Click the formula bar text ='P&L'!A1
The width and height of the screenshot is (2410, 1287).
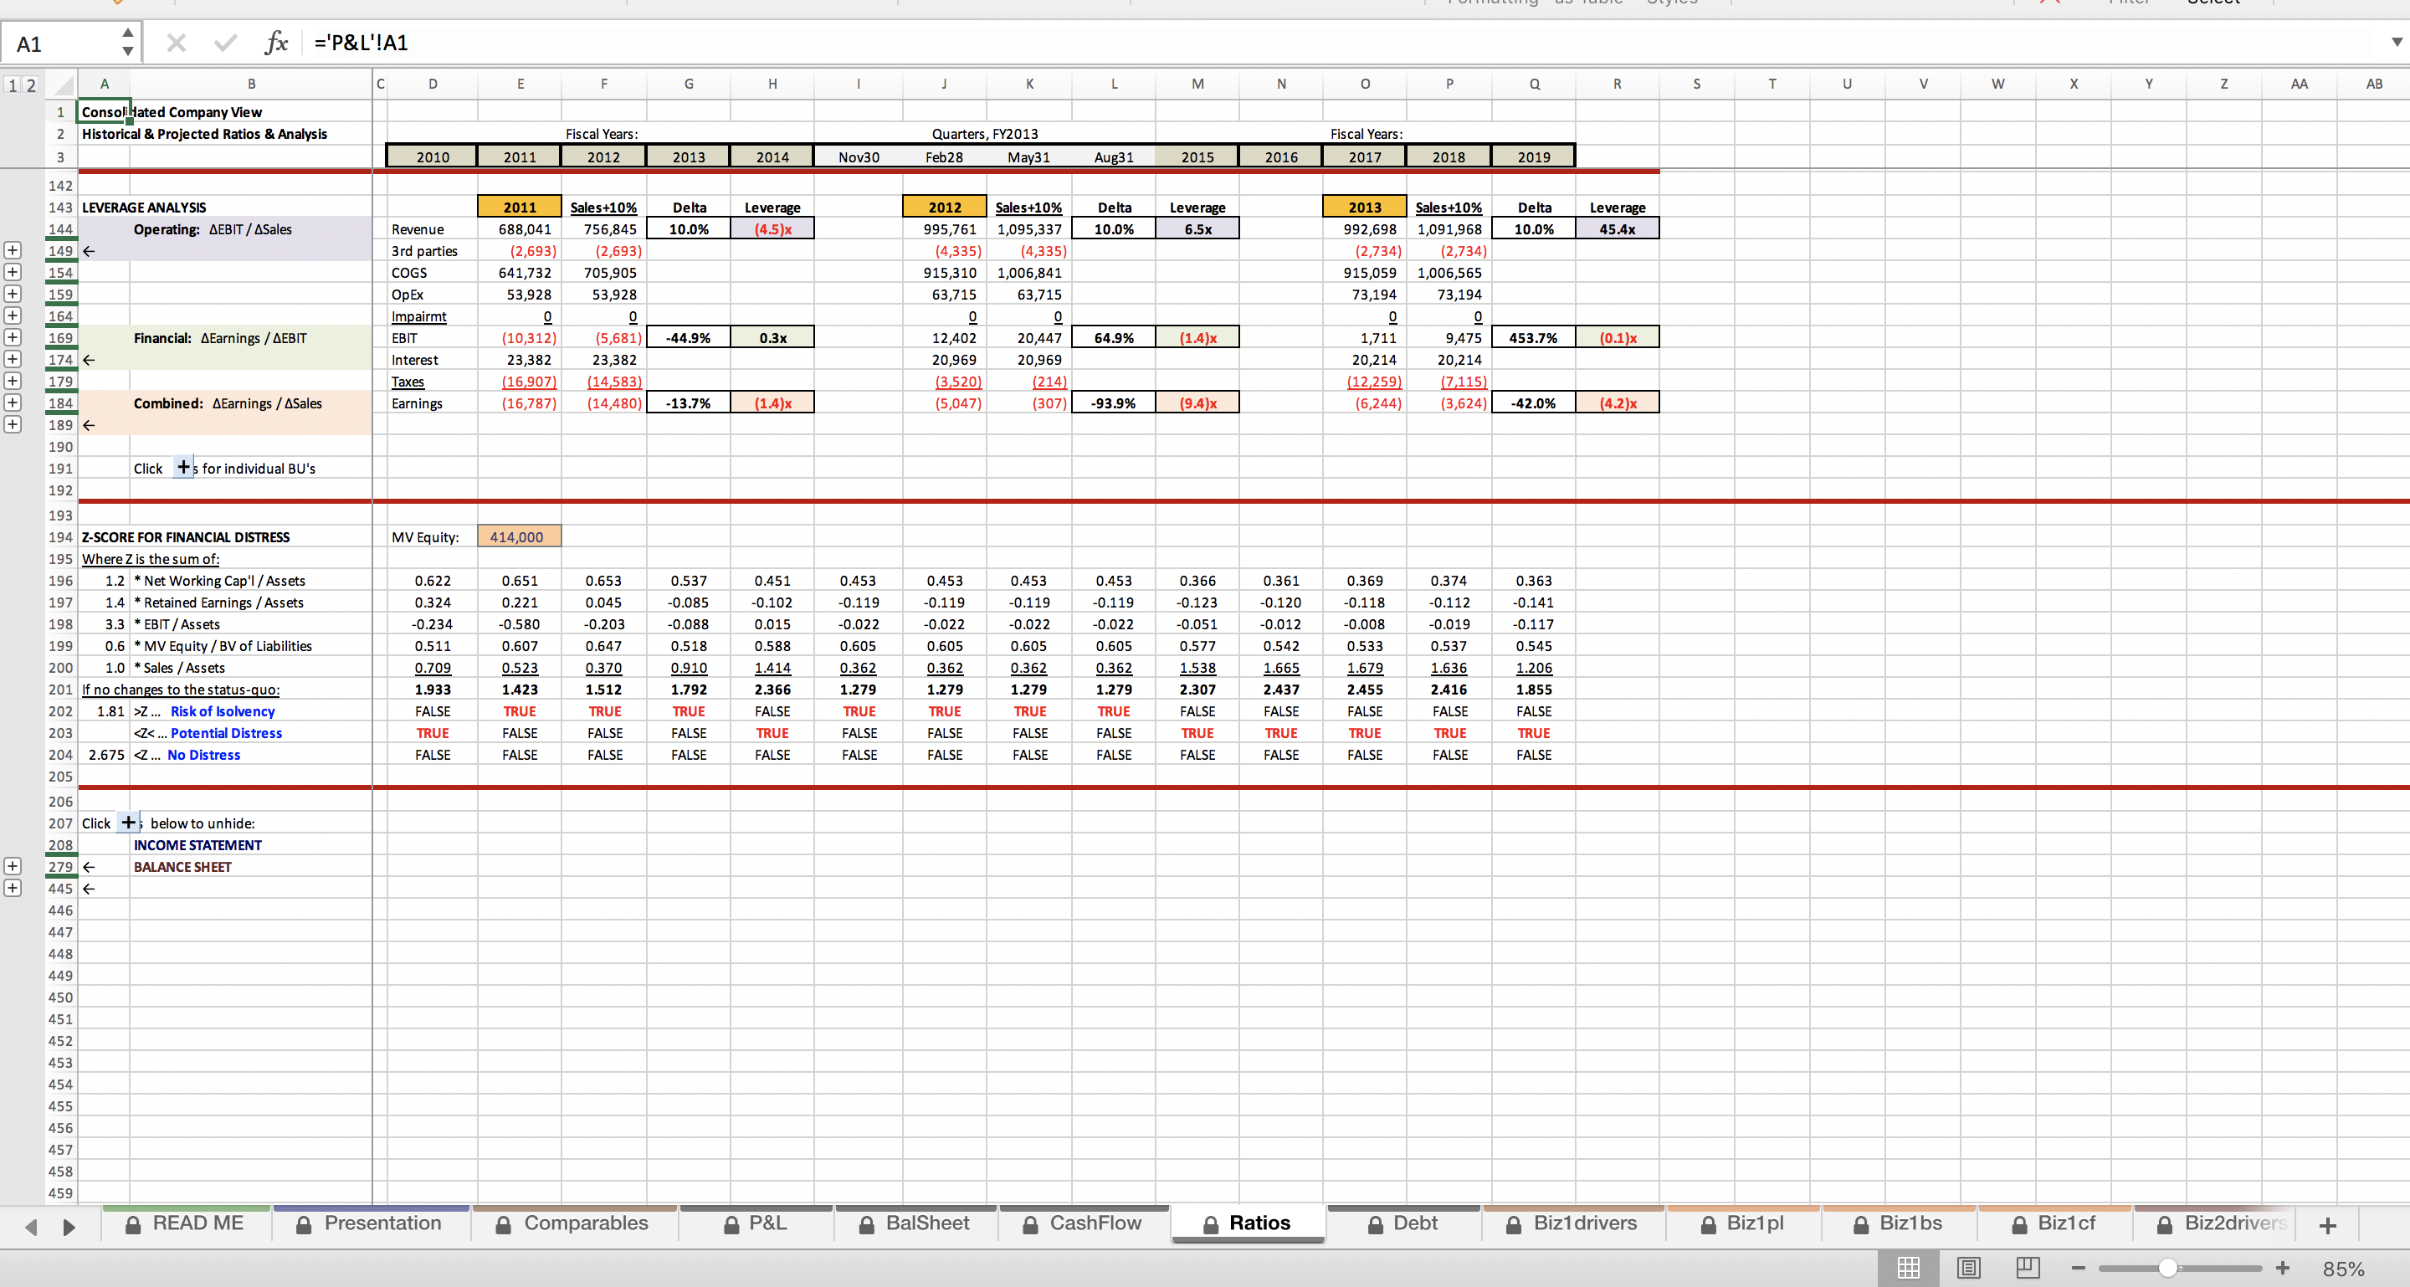[361, 42]
